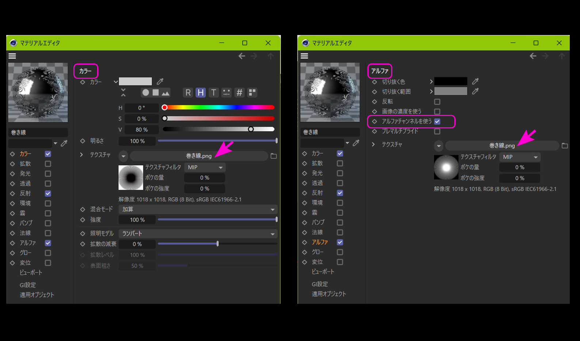Open the color wheel mode icon

pos(146,93)
